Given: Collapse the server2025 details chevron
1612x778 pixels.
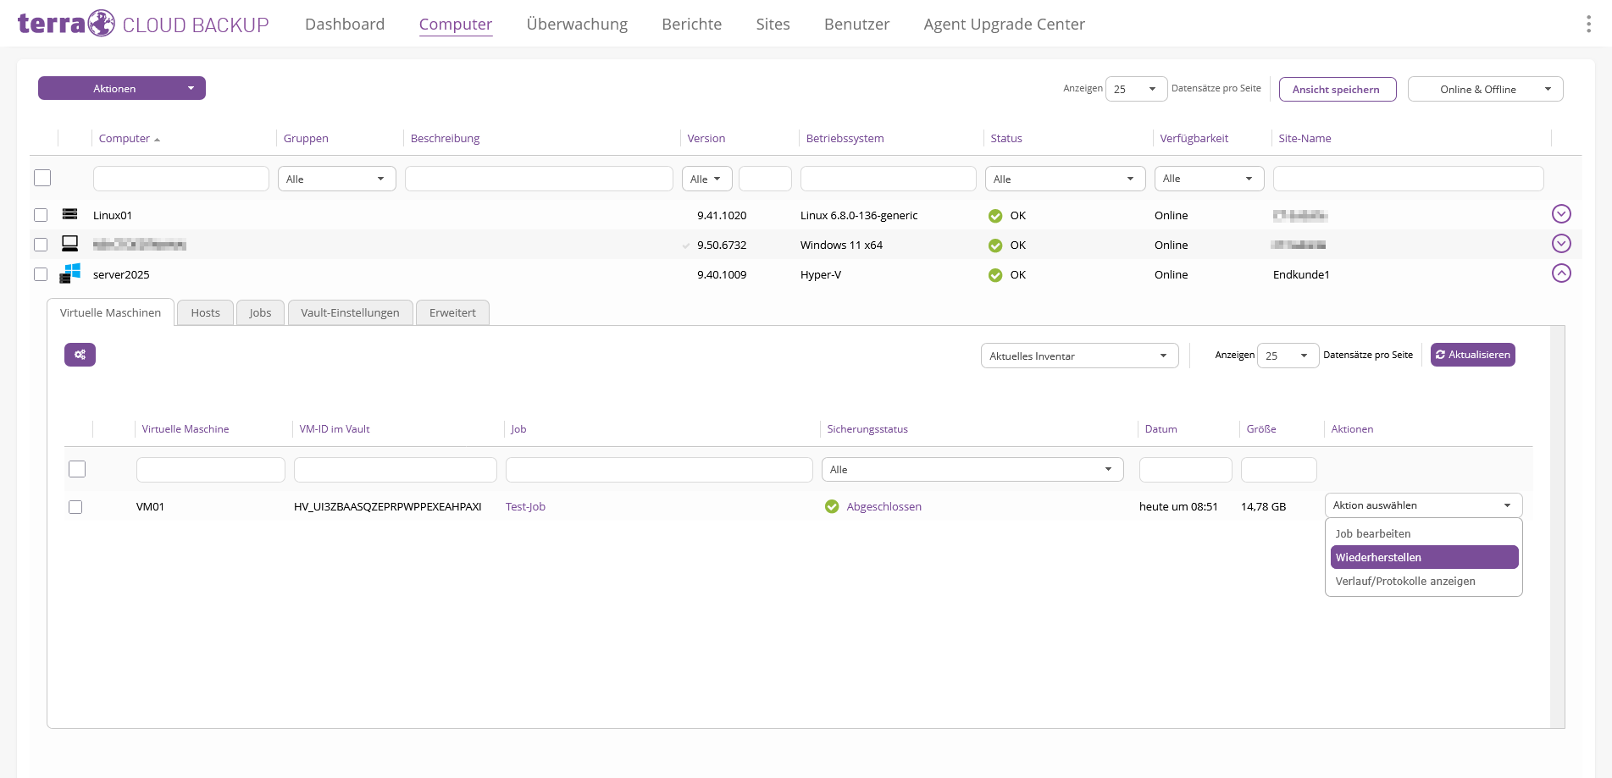Looking at the screenshot, I should click(x=1561, y=273).
